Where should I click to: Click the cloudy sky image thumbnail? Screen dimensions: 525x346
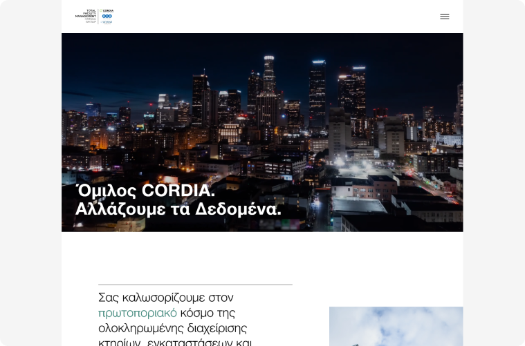(396, 326)
